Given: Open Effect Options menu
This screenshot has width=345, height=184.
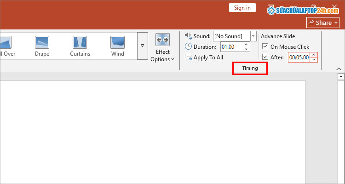Looking at the screenshot, I should pyautogui.click(x=162, y=48).
